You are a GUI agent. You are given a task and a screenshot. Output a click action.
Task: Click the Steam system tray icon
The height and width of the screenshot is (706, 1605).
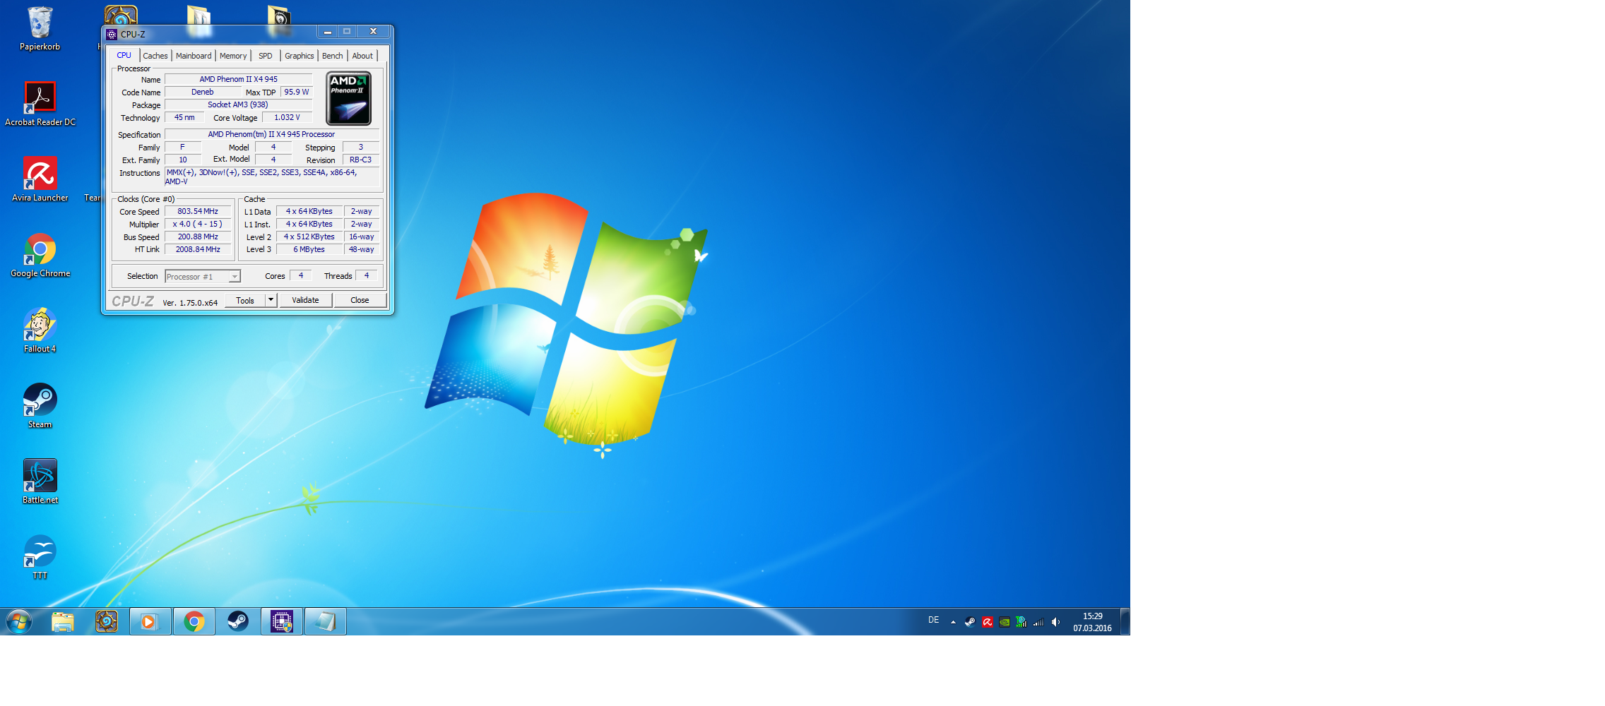coord(970,622)
